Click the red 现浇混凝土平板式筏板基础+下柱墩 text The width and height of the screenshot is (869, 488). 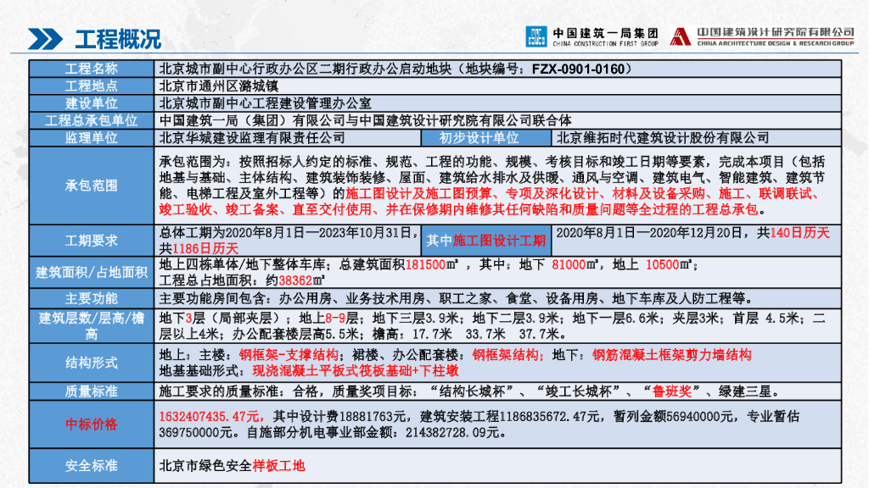pyautogui.click(x=356, y=371)
